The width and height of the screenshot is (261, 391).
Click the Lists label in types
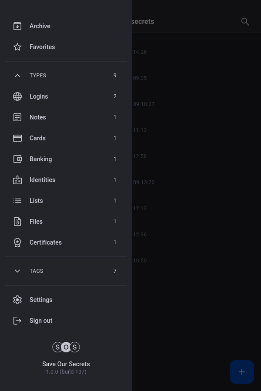click(36, 201)
